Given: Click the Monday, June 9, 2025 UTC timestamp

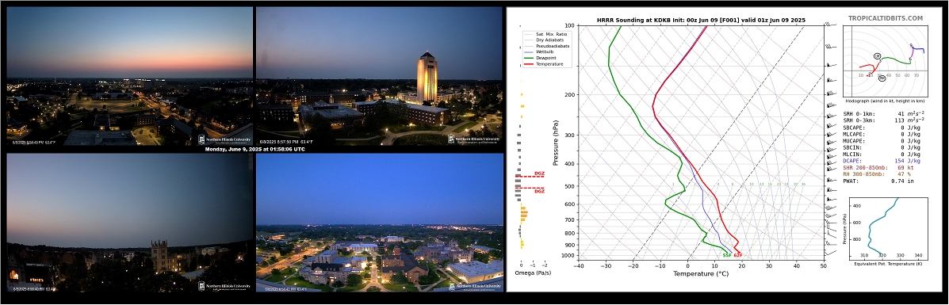Looking at the screenshot, I should (x=254, y=149).
